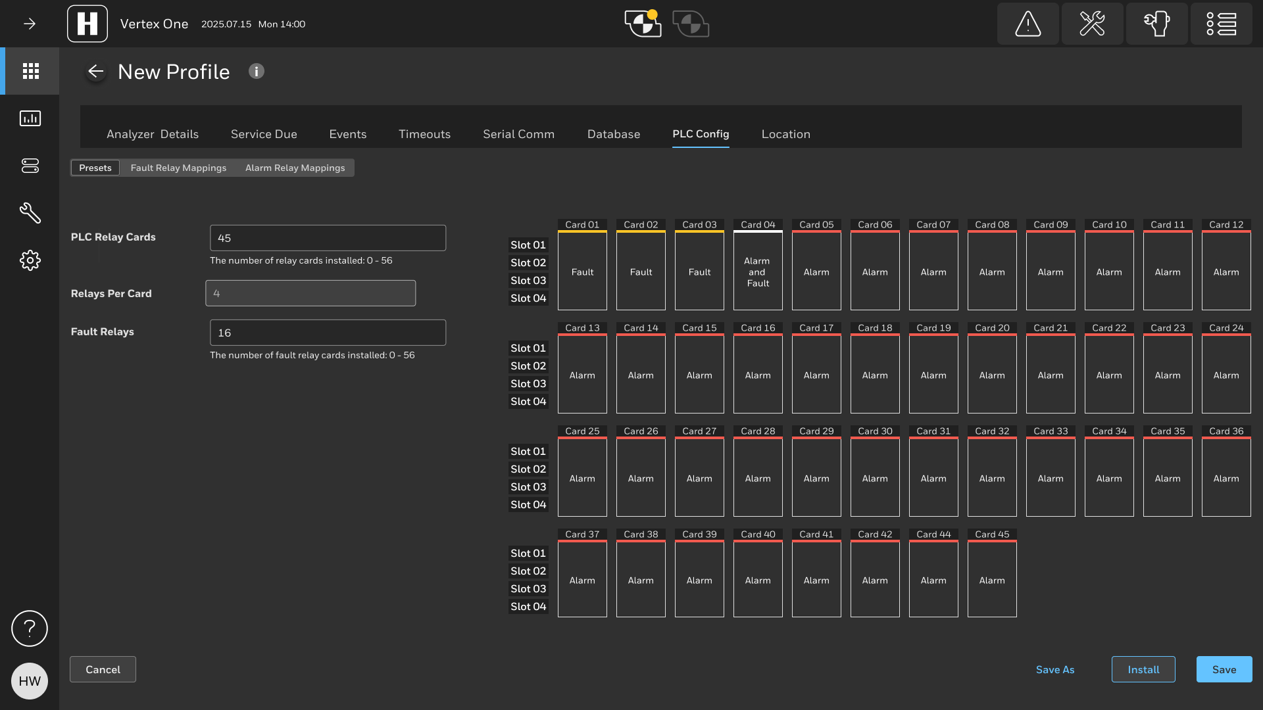Click the help question mark icon
The image size is (1263, 710).
coord(30,628)
